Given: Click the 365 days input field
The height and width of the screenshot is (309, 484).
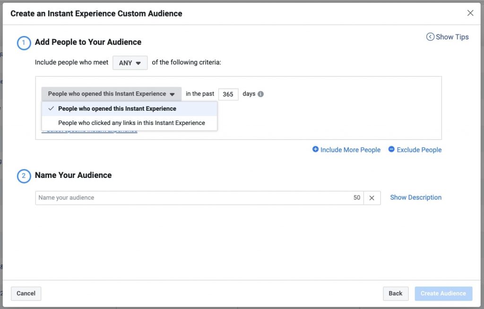Looking at the screenshot, I should 228,94.
